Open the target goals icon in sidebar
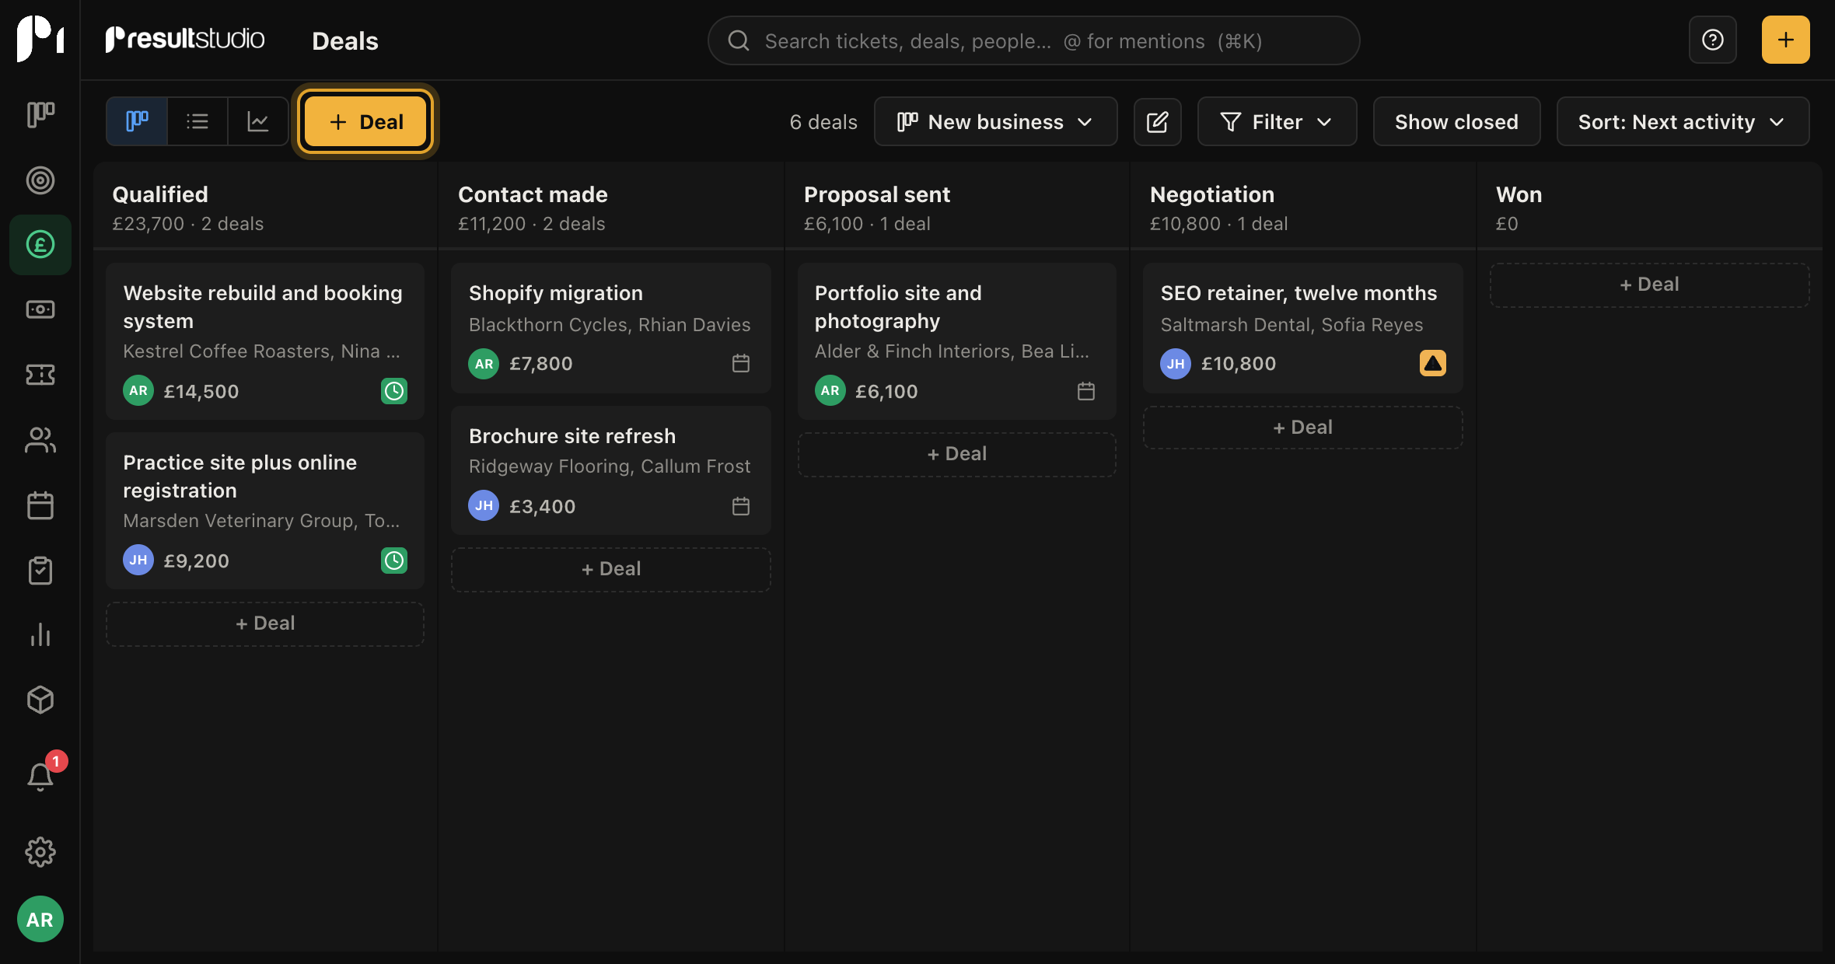 pyautogui.click(x=40, y=180)
